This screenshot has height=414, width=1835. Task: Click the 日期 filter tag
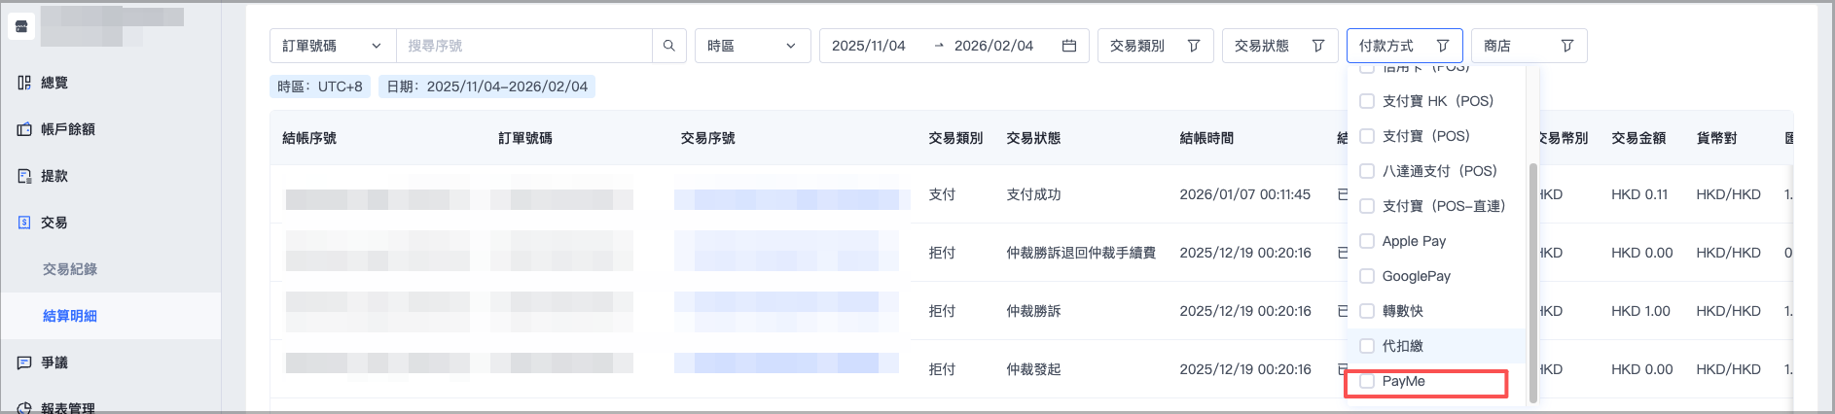tap(486, 86)
